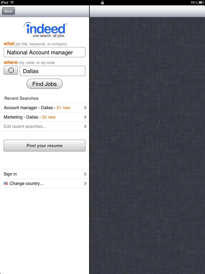Expand Edit recent searches chevron
The image size is (205, 274).
(85, 126)
